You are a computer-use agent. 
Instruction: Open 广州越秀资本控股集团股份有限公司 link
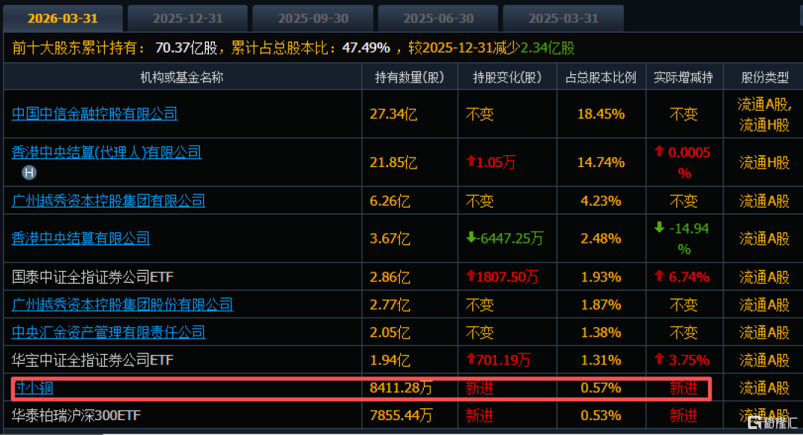tap(122, 304)
